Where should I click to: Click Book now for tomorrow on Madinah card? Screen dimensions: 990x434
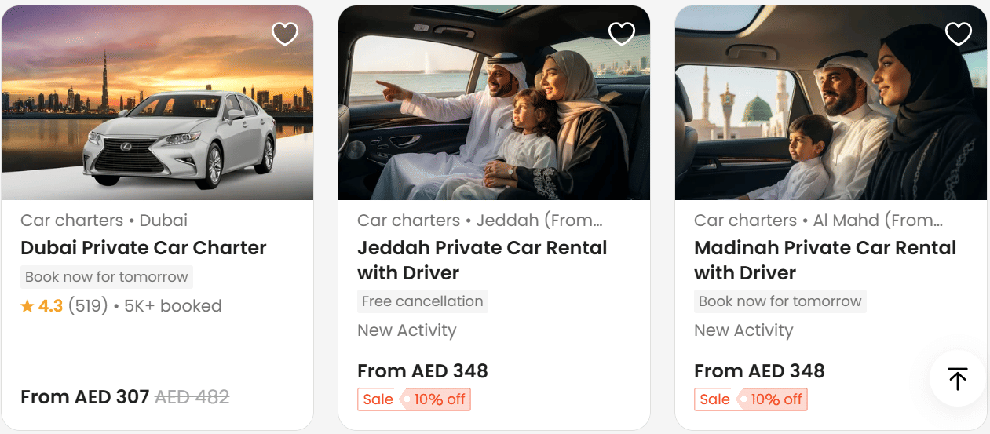point(780,301)
